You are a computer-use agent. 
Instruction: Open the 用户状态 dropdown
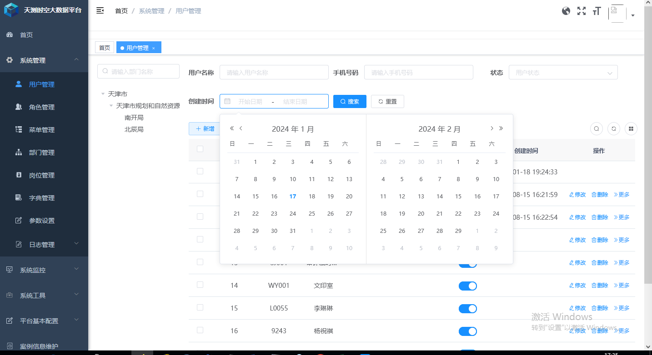click(x=563, y=72)
